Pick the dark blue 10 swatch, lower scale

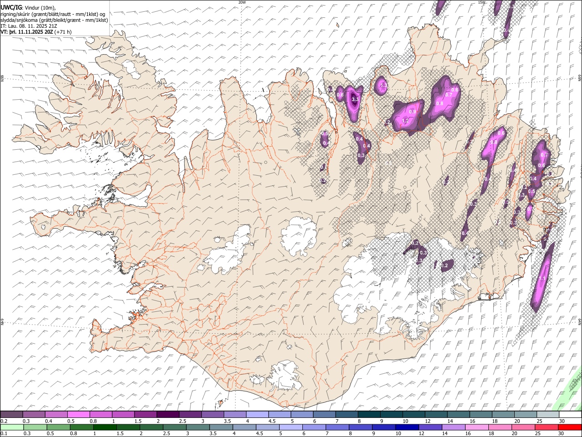coord(407,427)
